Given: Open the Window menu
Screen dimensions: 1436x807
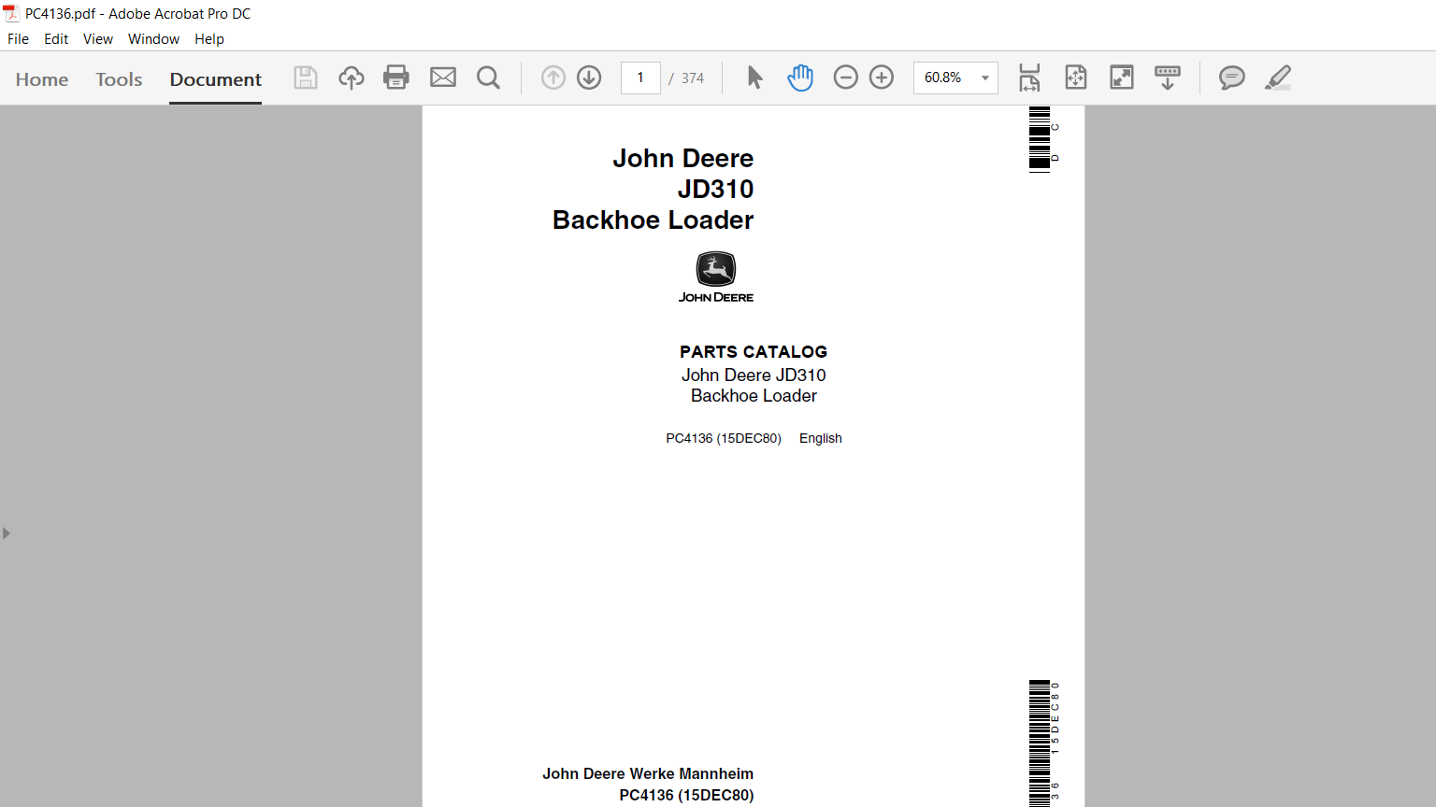Looking at the screenshot, I should [x=153, y=39].
